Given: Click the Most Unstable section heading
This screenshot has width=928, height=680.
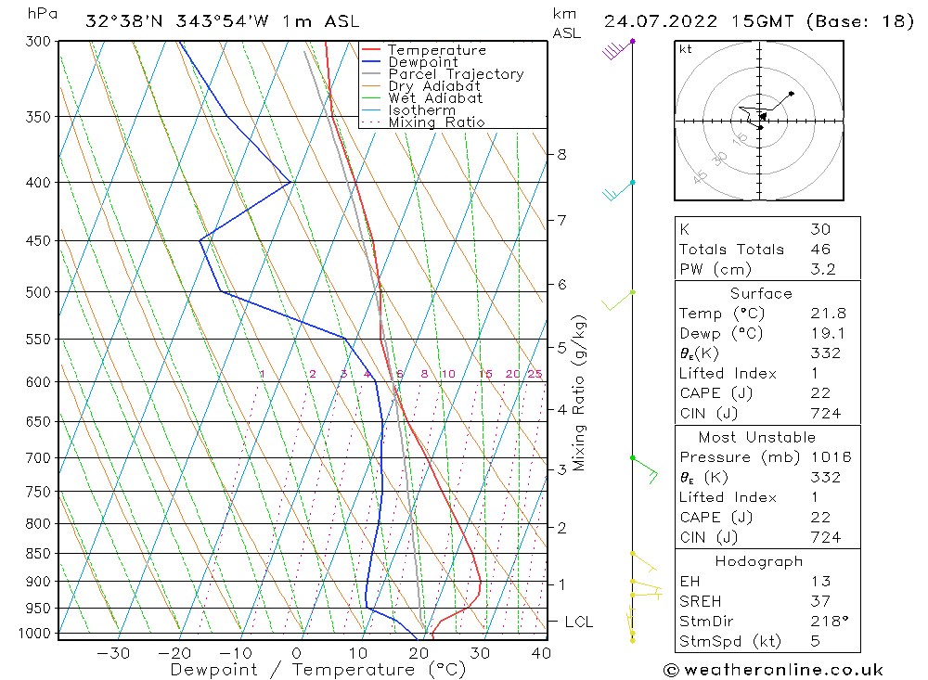Looking at the screenshot, I should [x=757, y=437].
